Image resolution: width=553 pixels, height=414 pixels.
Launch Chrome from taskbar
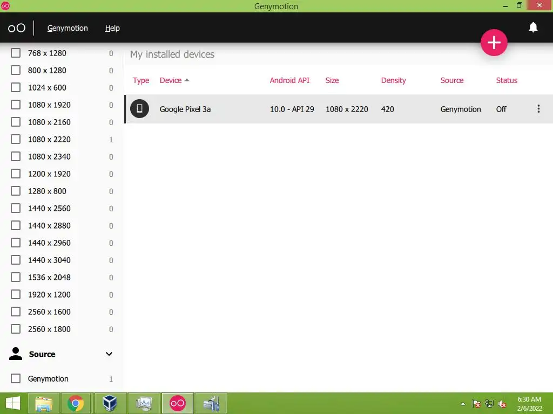(76, 403)
